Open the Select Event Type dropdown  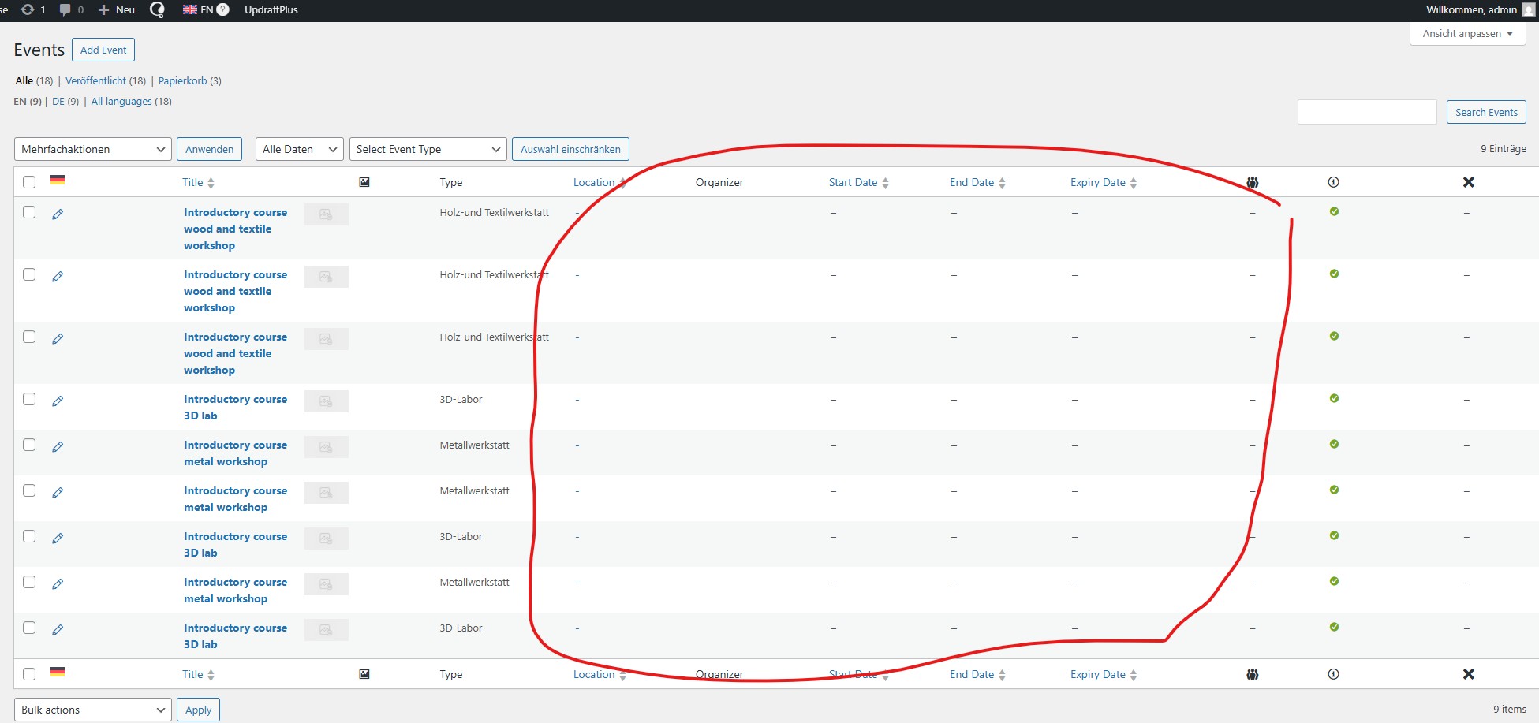[428, 149]
